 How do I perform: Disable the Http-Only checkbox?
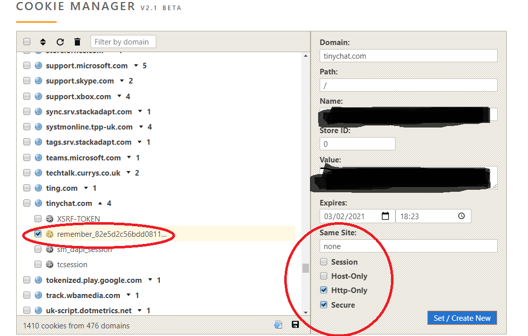pos(324,290)
